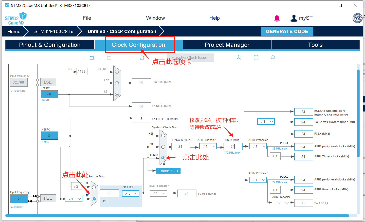Zoom in on the clock diagram
Image resolution: width=365 pixels, height=222 pixels.
(239, 58)
